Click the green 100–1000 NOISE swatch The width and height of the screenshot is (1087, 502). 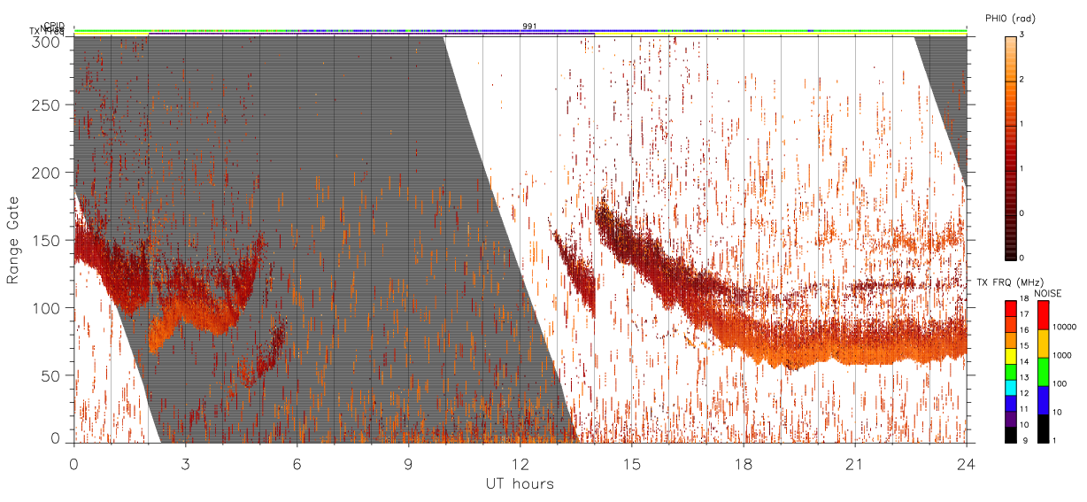pos(1043,371)
